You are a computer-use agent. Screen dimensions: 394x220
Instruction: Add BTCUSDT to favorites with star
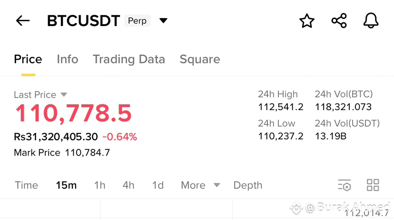pos(307,21)
